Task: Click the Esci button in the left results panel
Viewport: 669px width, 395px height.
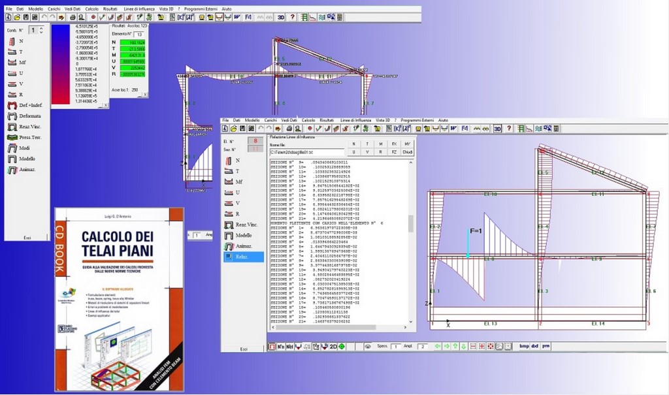Action: tap(27, 238)
